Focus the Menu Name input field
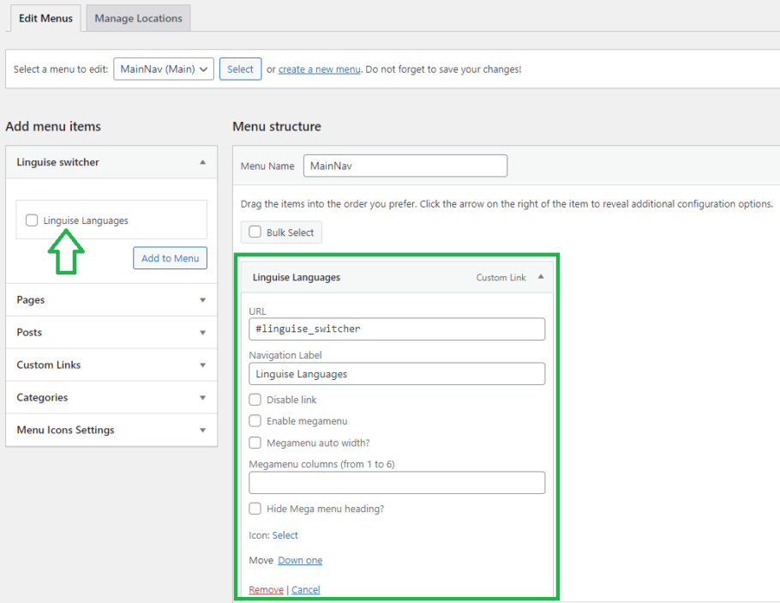Screen dimensions: 780x603 405,166
